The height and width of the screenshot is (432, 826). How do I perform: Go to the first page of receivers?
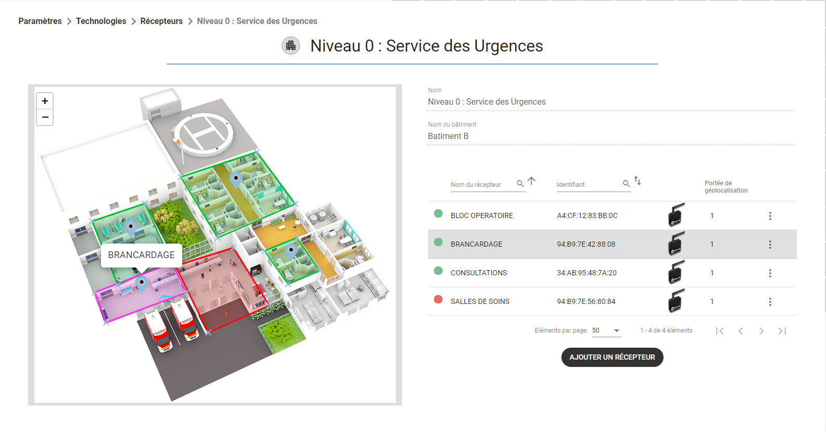[720, 331]
